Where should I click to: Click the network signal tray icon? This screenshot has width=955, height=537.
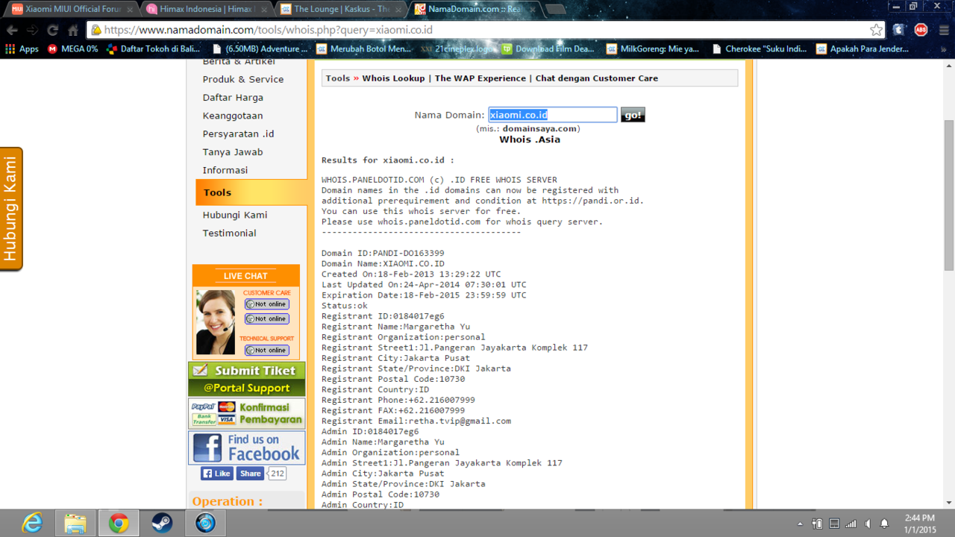pos(851,524)
